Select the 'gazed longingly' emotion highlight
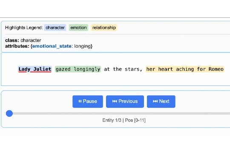 point(78,69)
